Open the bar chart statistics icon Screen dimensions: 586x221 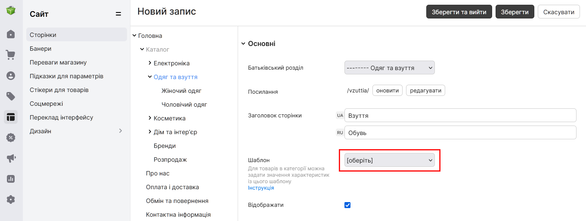point(11,179)
